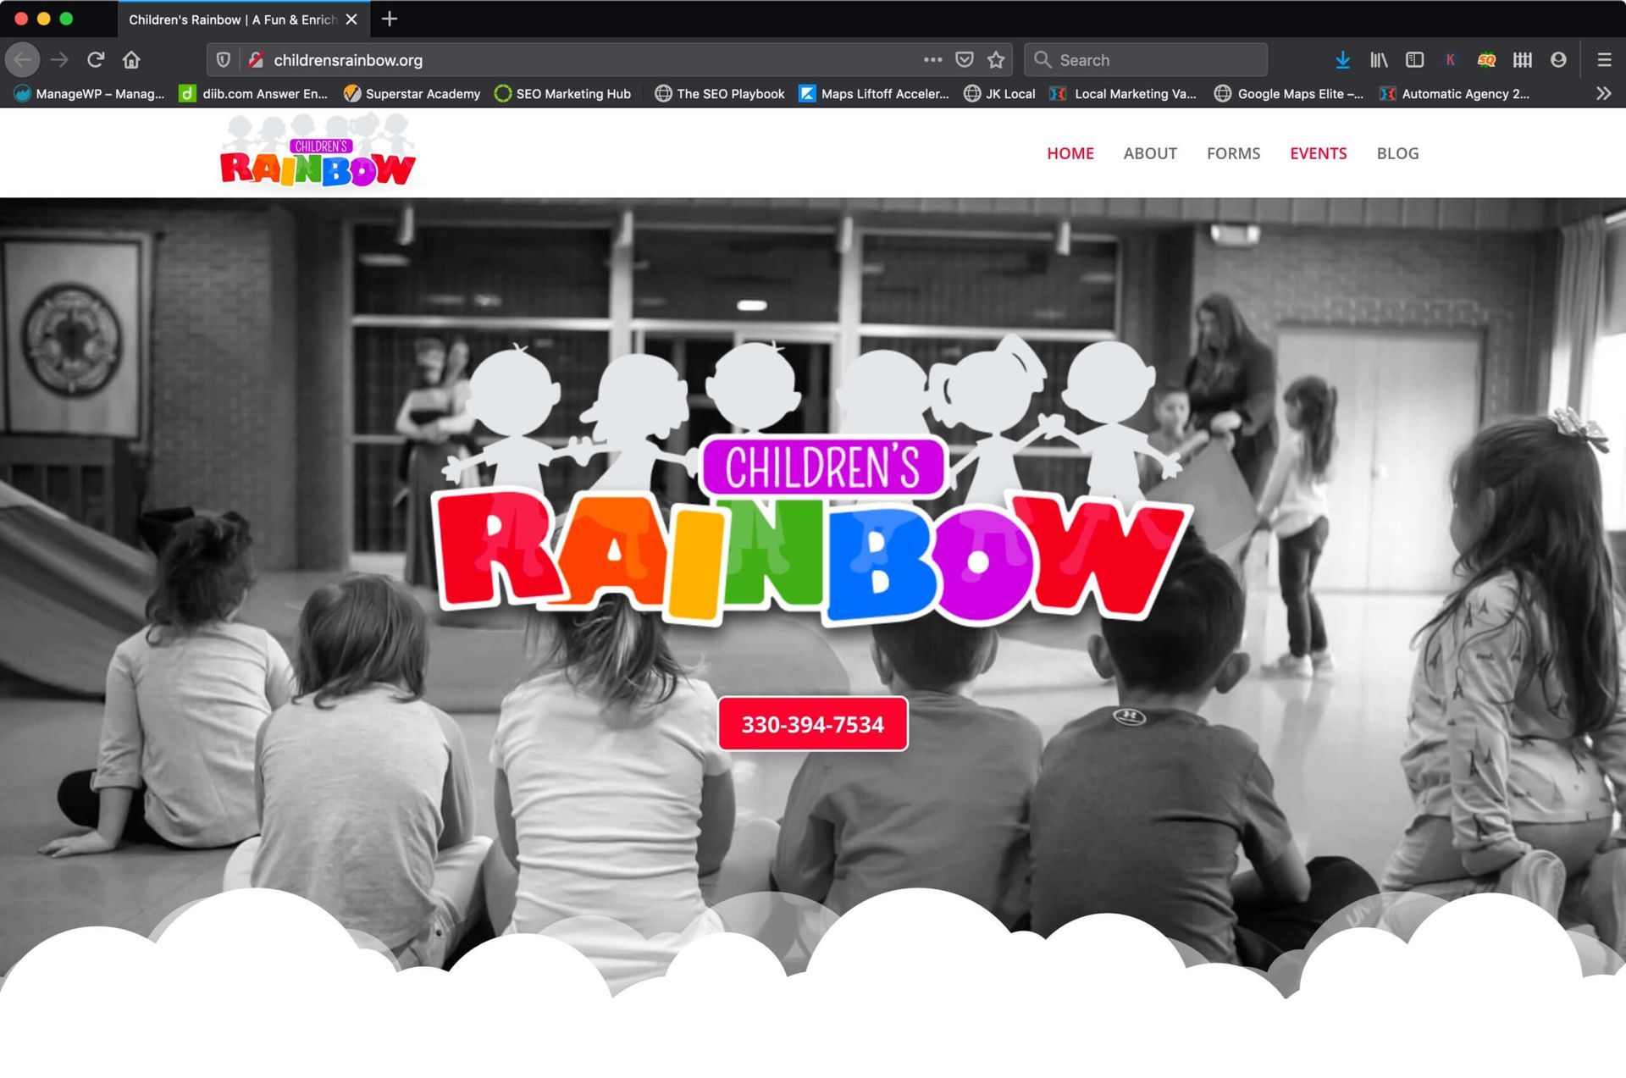Open tracking protection shield in address bar
This screenshot has width=1626, height=1078.
point(224,60)
